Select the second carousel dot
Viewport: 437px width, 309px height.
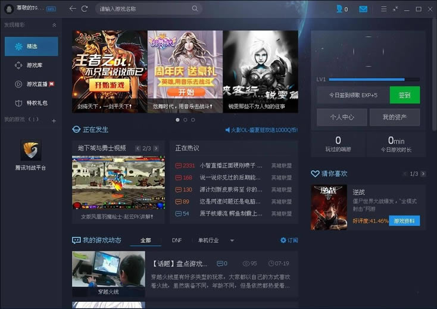(x=185, y=120)
